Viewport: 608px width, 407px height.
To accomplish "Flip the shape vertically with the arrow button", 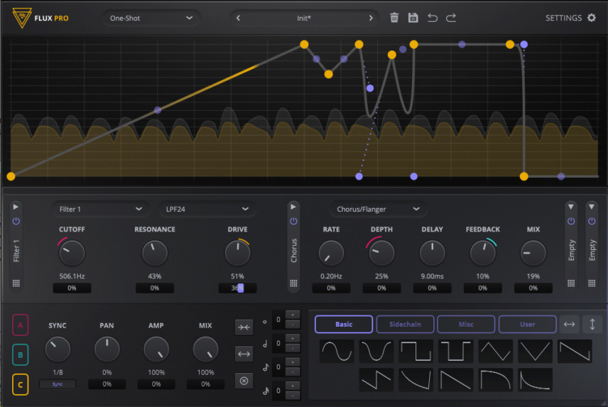I will [592, 324].
